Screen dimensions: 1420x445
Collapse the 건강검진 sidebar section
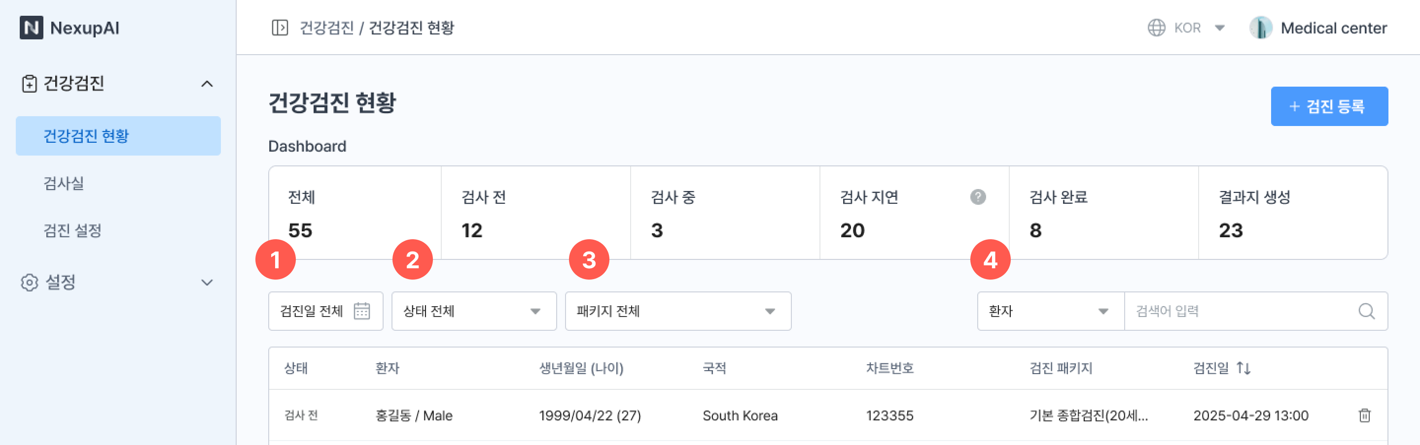click(x=207, y=84)
